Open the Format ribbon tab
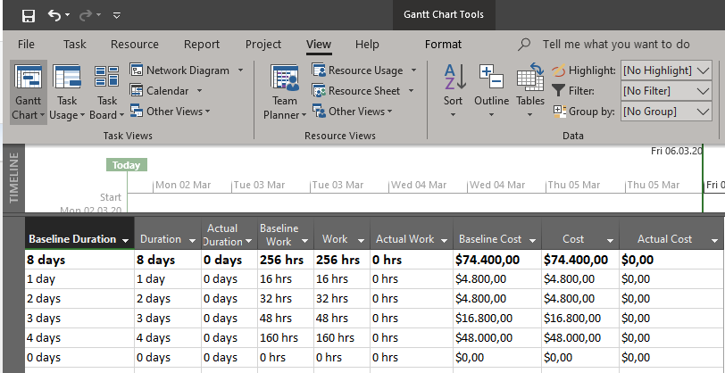 tap(443, 45)
